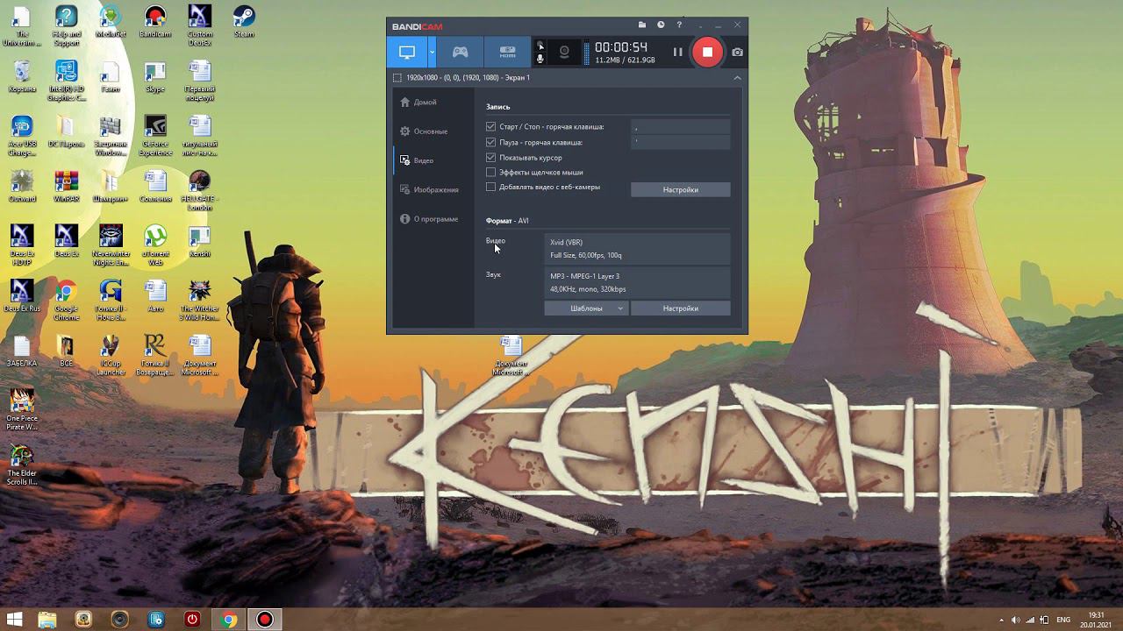Open the Основные settings tab

[424, 131]
